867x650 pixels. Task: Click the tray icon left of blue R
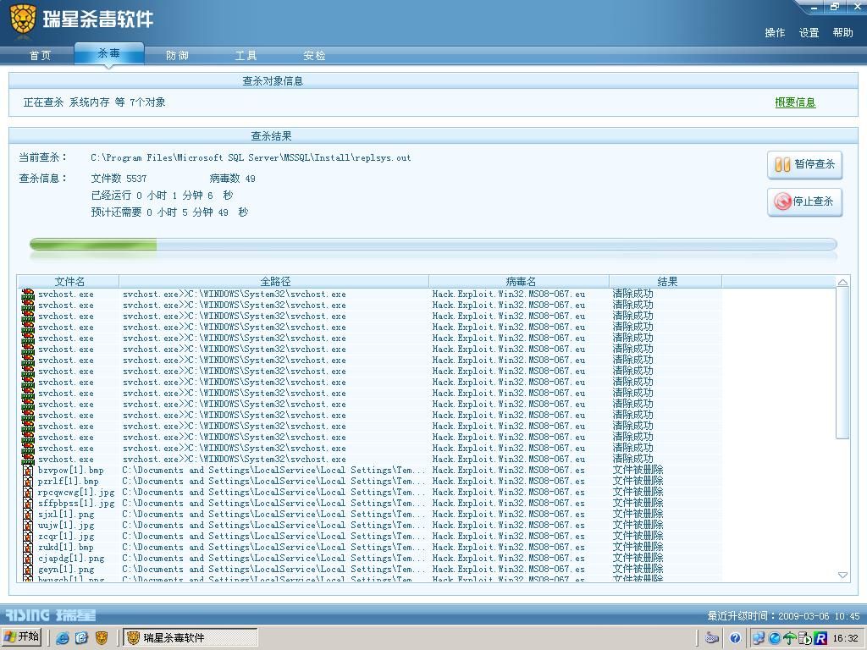click(x=805, y=638)
